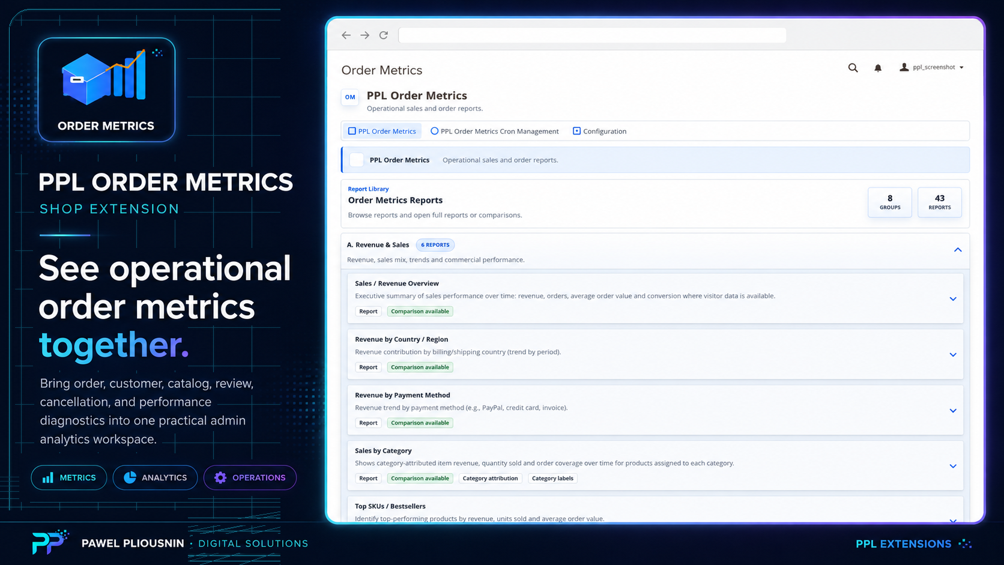The height and width of the screenshot is (565, 1004).
Task: Click the 8 Groups counter tile
Action: pos(890,202)
